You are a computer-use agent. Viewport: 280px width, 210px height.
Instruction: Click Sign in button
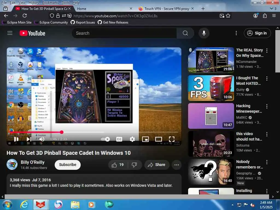[x=257, y=33]
